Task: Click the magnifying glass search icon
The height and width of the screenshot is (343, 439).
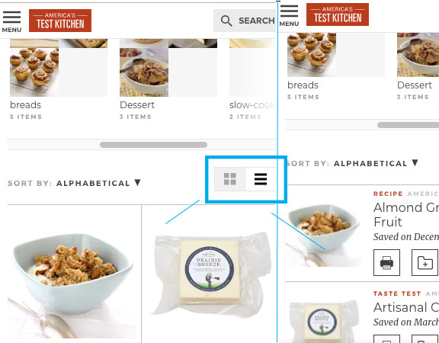Action: pos(226,21)
